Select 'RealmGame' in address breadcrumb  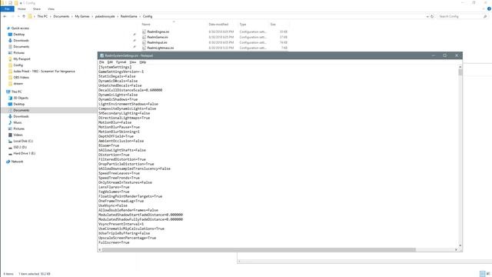coord(129,16)
